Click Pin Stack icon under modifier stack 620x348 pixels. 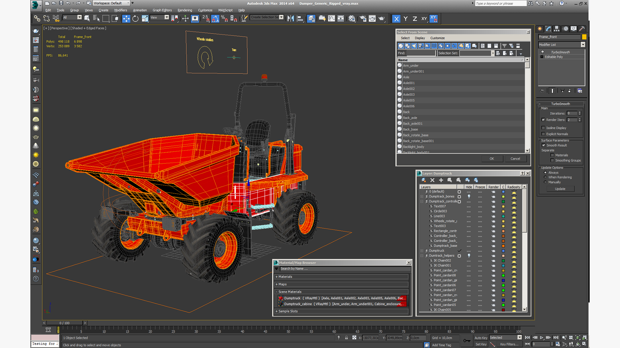coord(542,91)
